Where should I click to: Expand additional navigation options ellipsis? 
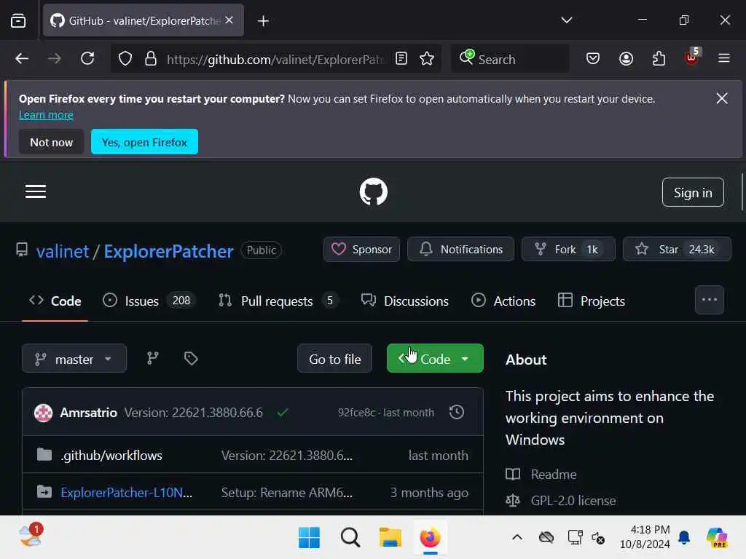coord(709,300)
